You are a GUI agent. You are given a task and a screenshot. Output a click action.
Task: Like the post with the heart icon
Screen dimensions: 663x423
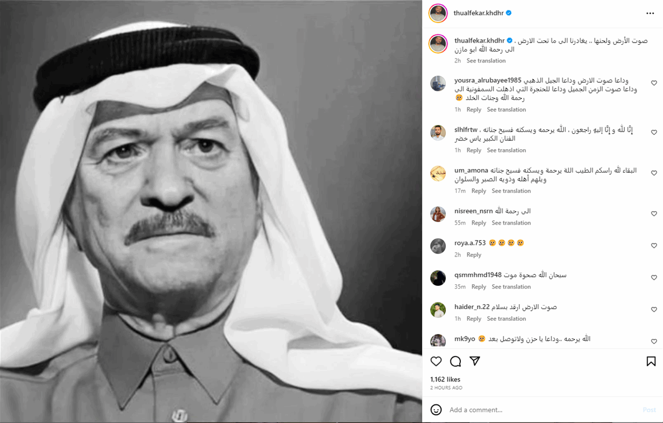point(436,361)
